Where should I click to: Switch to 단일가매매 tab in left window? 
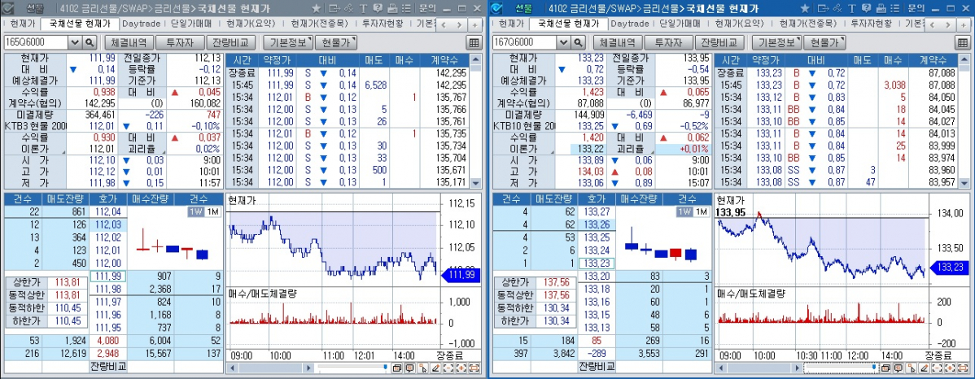click(x=191, y=24)
